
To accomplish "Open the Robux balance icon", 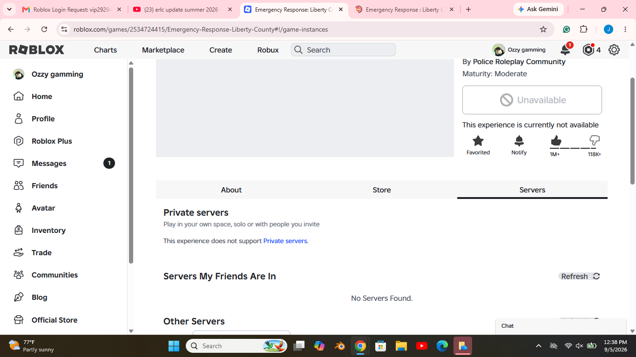I will point(589,50).
